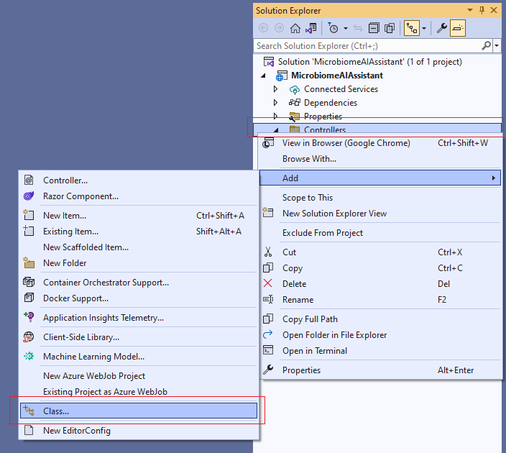
Task: Select New Scaffolded Item...
Action: pyautogui.click(x=139, y=247)
